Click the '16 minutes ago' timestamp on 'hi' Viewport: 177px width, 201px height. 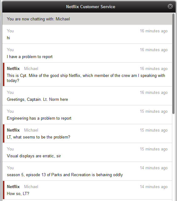(x=154, y=31)
